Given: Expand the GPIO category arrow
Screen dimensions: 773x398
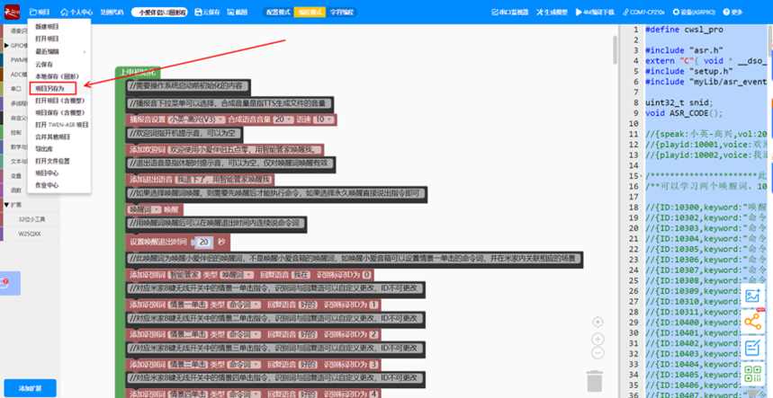Looking at the screenshot, I should click(x=6, y=45).
